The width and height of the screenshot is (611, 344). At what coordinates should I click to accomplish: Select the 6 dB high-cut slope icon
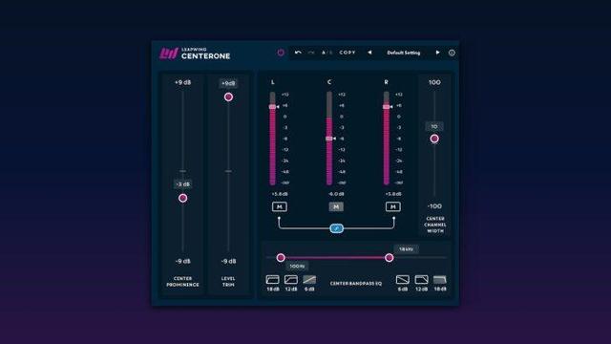[x=403, y=280]
